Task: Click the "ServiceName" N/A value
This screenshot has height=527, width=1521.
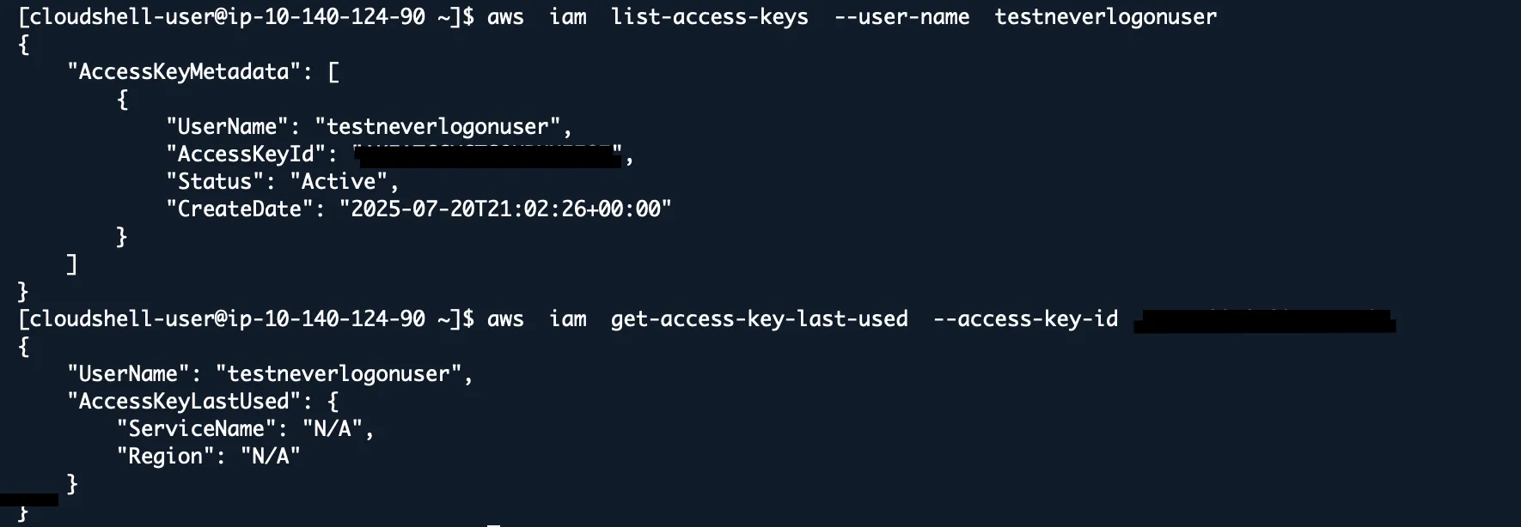Action: tap(332, 429)
